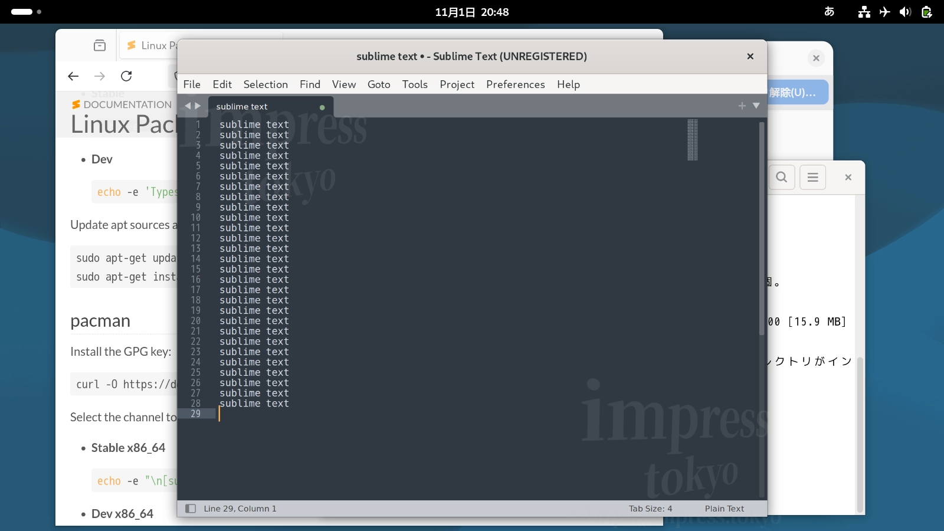Click the minimap preview in the editor

pos(693,140)
